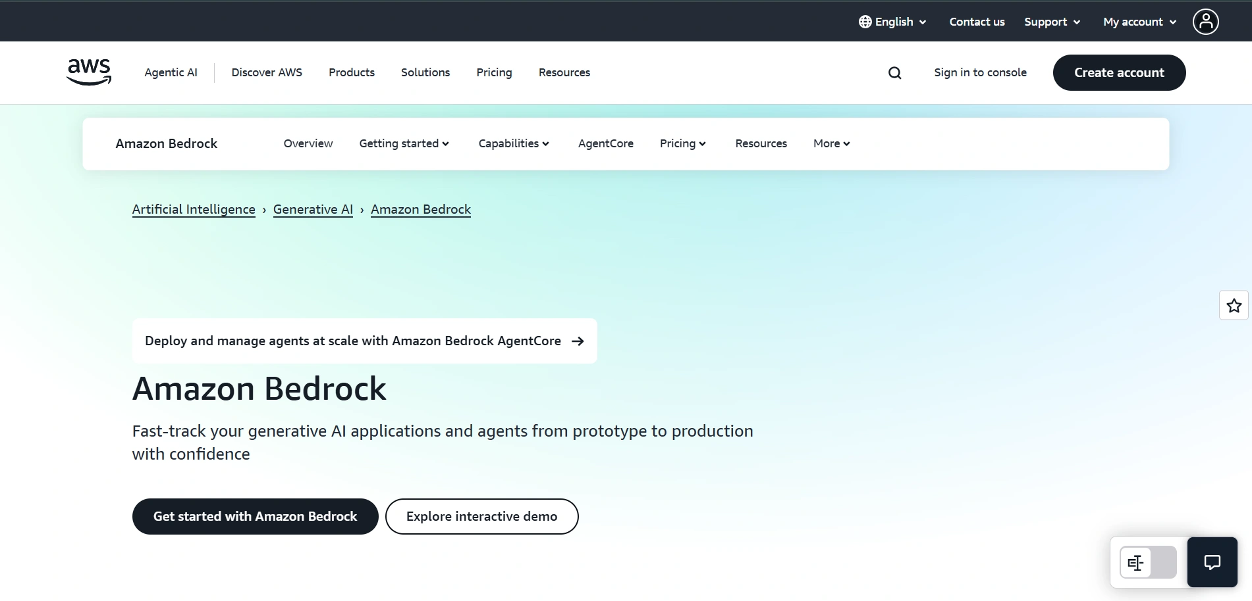Click the Amazon Bedrock subnav title
The height and width of the screenshot is (601, 1252).
(x=167, y=143)
